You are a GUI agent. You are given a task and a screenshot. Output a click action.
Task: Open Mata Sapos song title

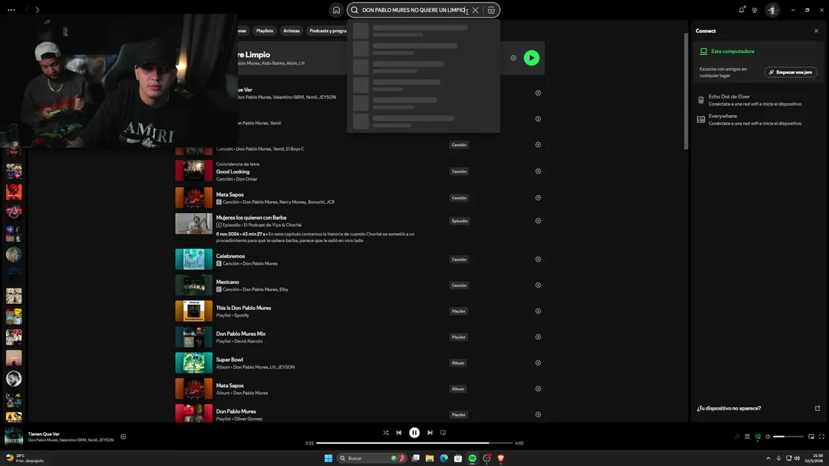click(230, 194)
